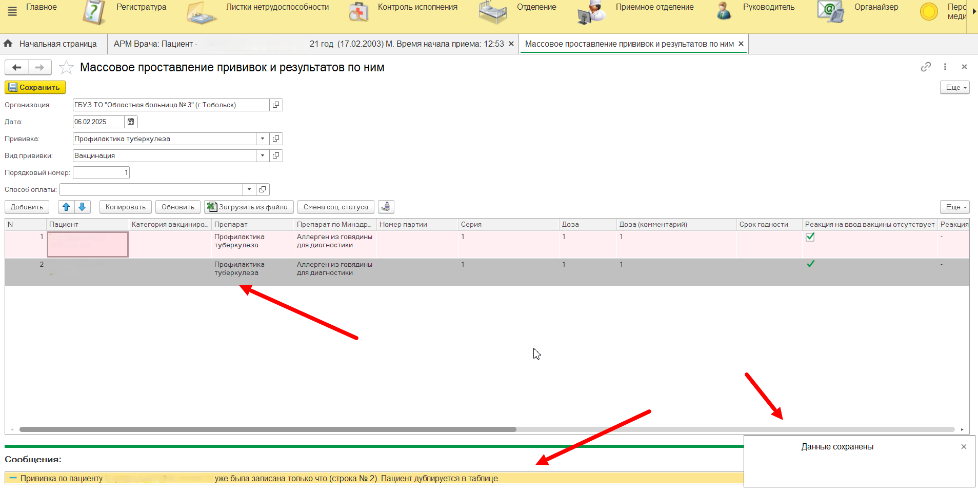
Task: Open the Регистратура menu section
Action: click(141, 7)
